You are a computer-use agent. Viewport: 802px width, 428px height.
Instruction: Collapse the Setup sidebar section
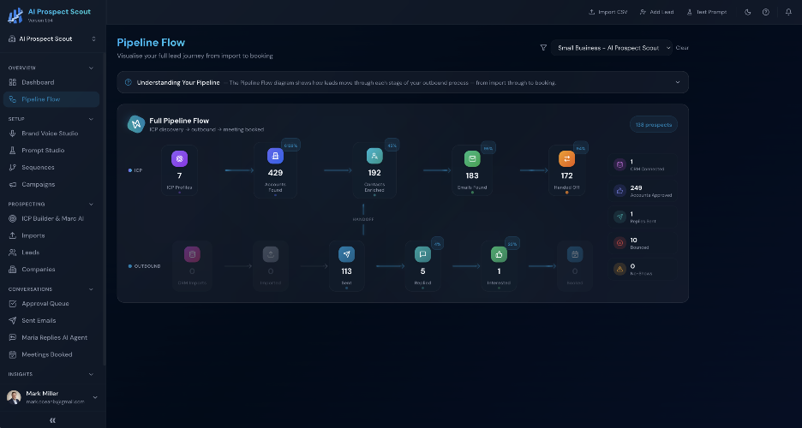[x=91, y=119]
